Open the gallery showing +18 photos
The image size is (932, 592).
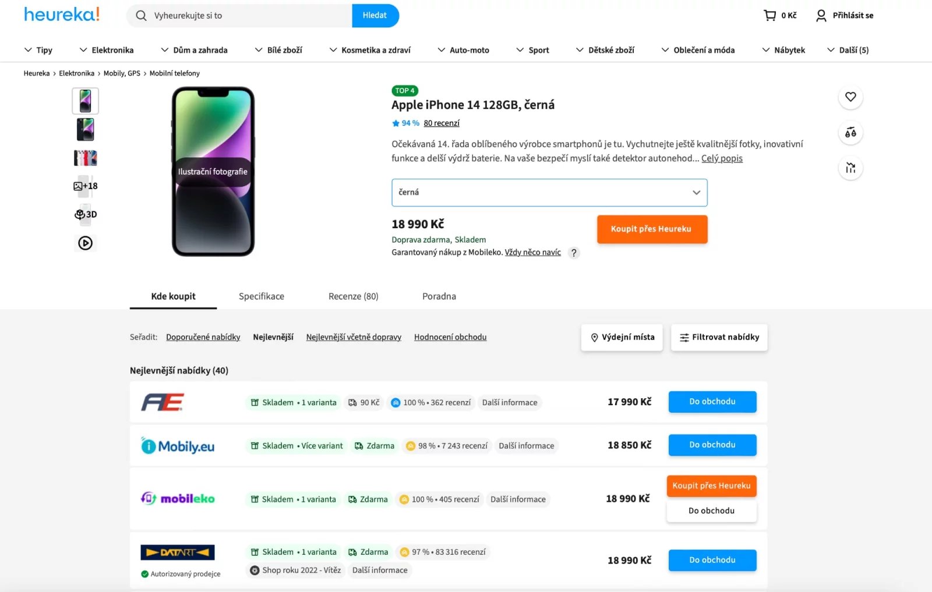pos(85,186)
